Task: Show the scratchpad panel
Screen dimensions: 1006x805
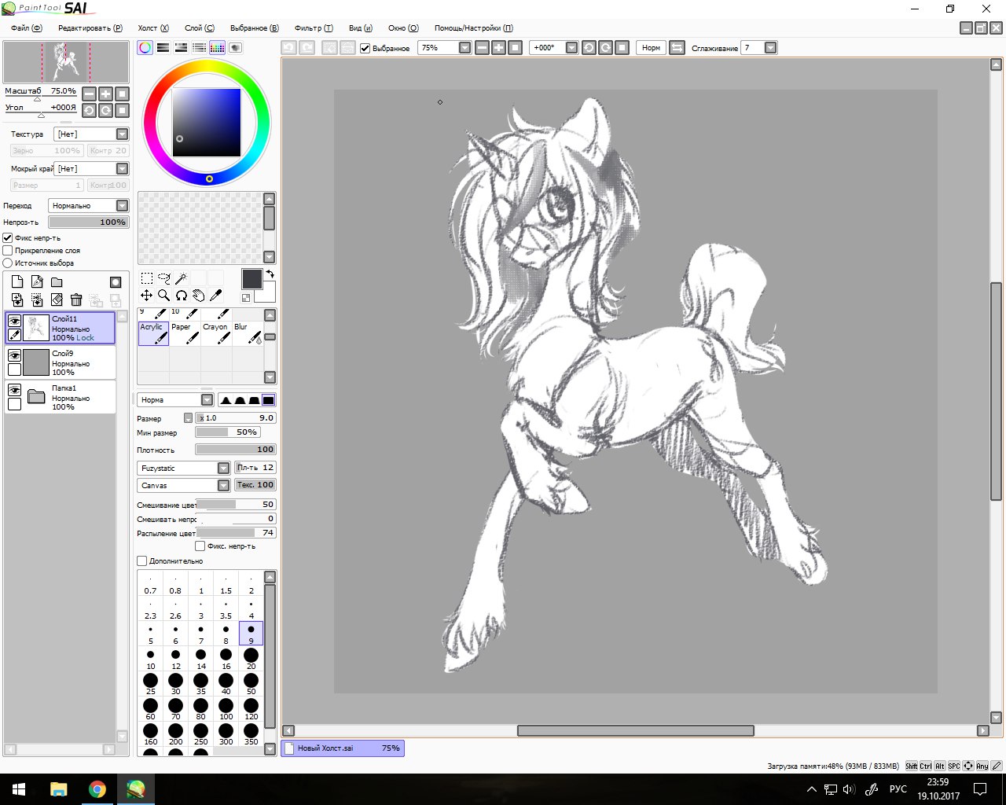Action: point(236,48)
